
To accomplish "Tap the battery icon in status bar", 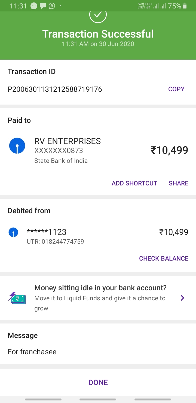I will (185, 6).
